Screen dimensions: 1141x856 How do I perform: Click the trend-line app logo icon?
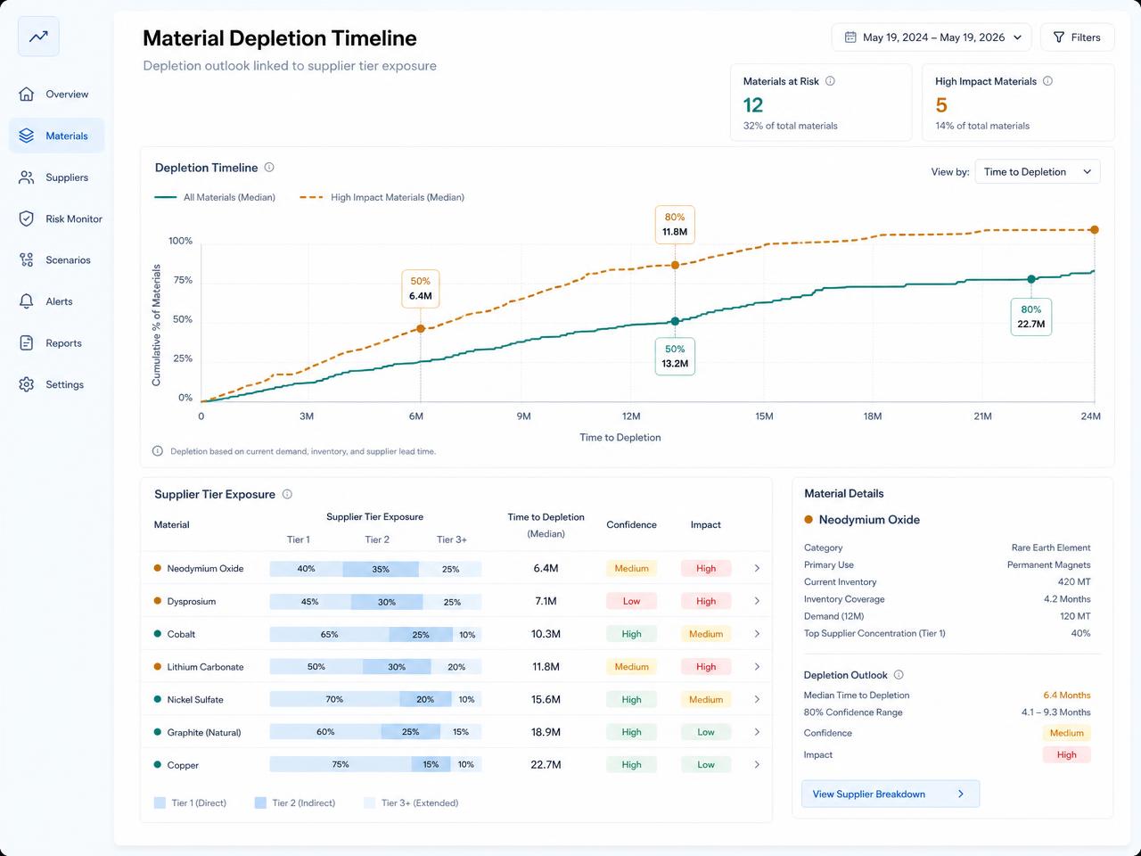(x=38, y=37)
